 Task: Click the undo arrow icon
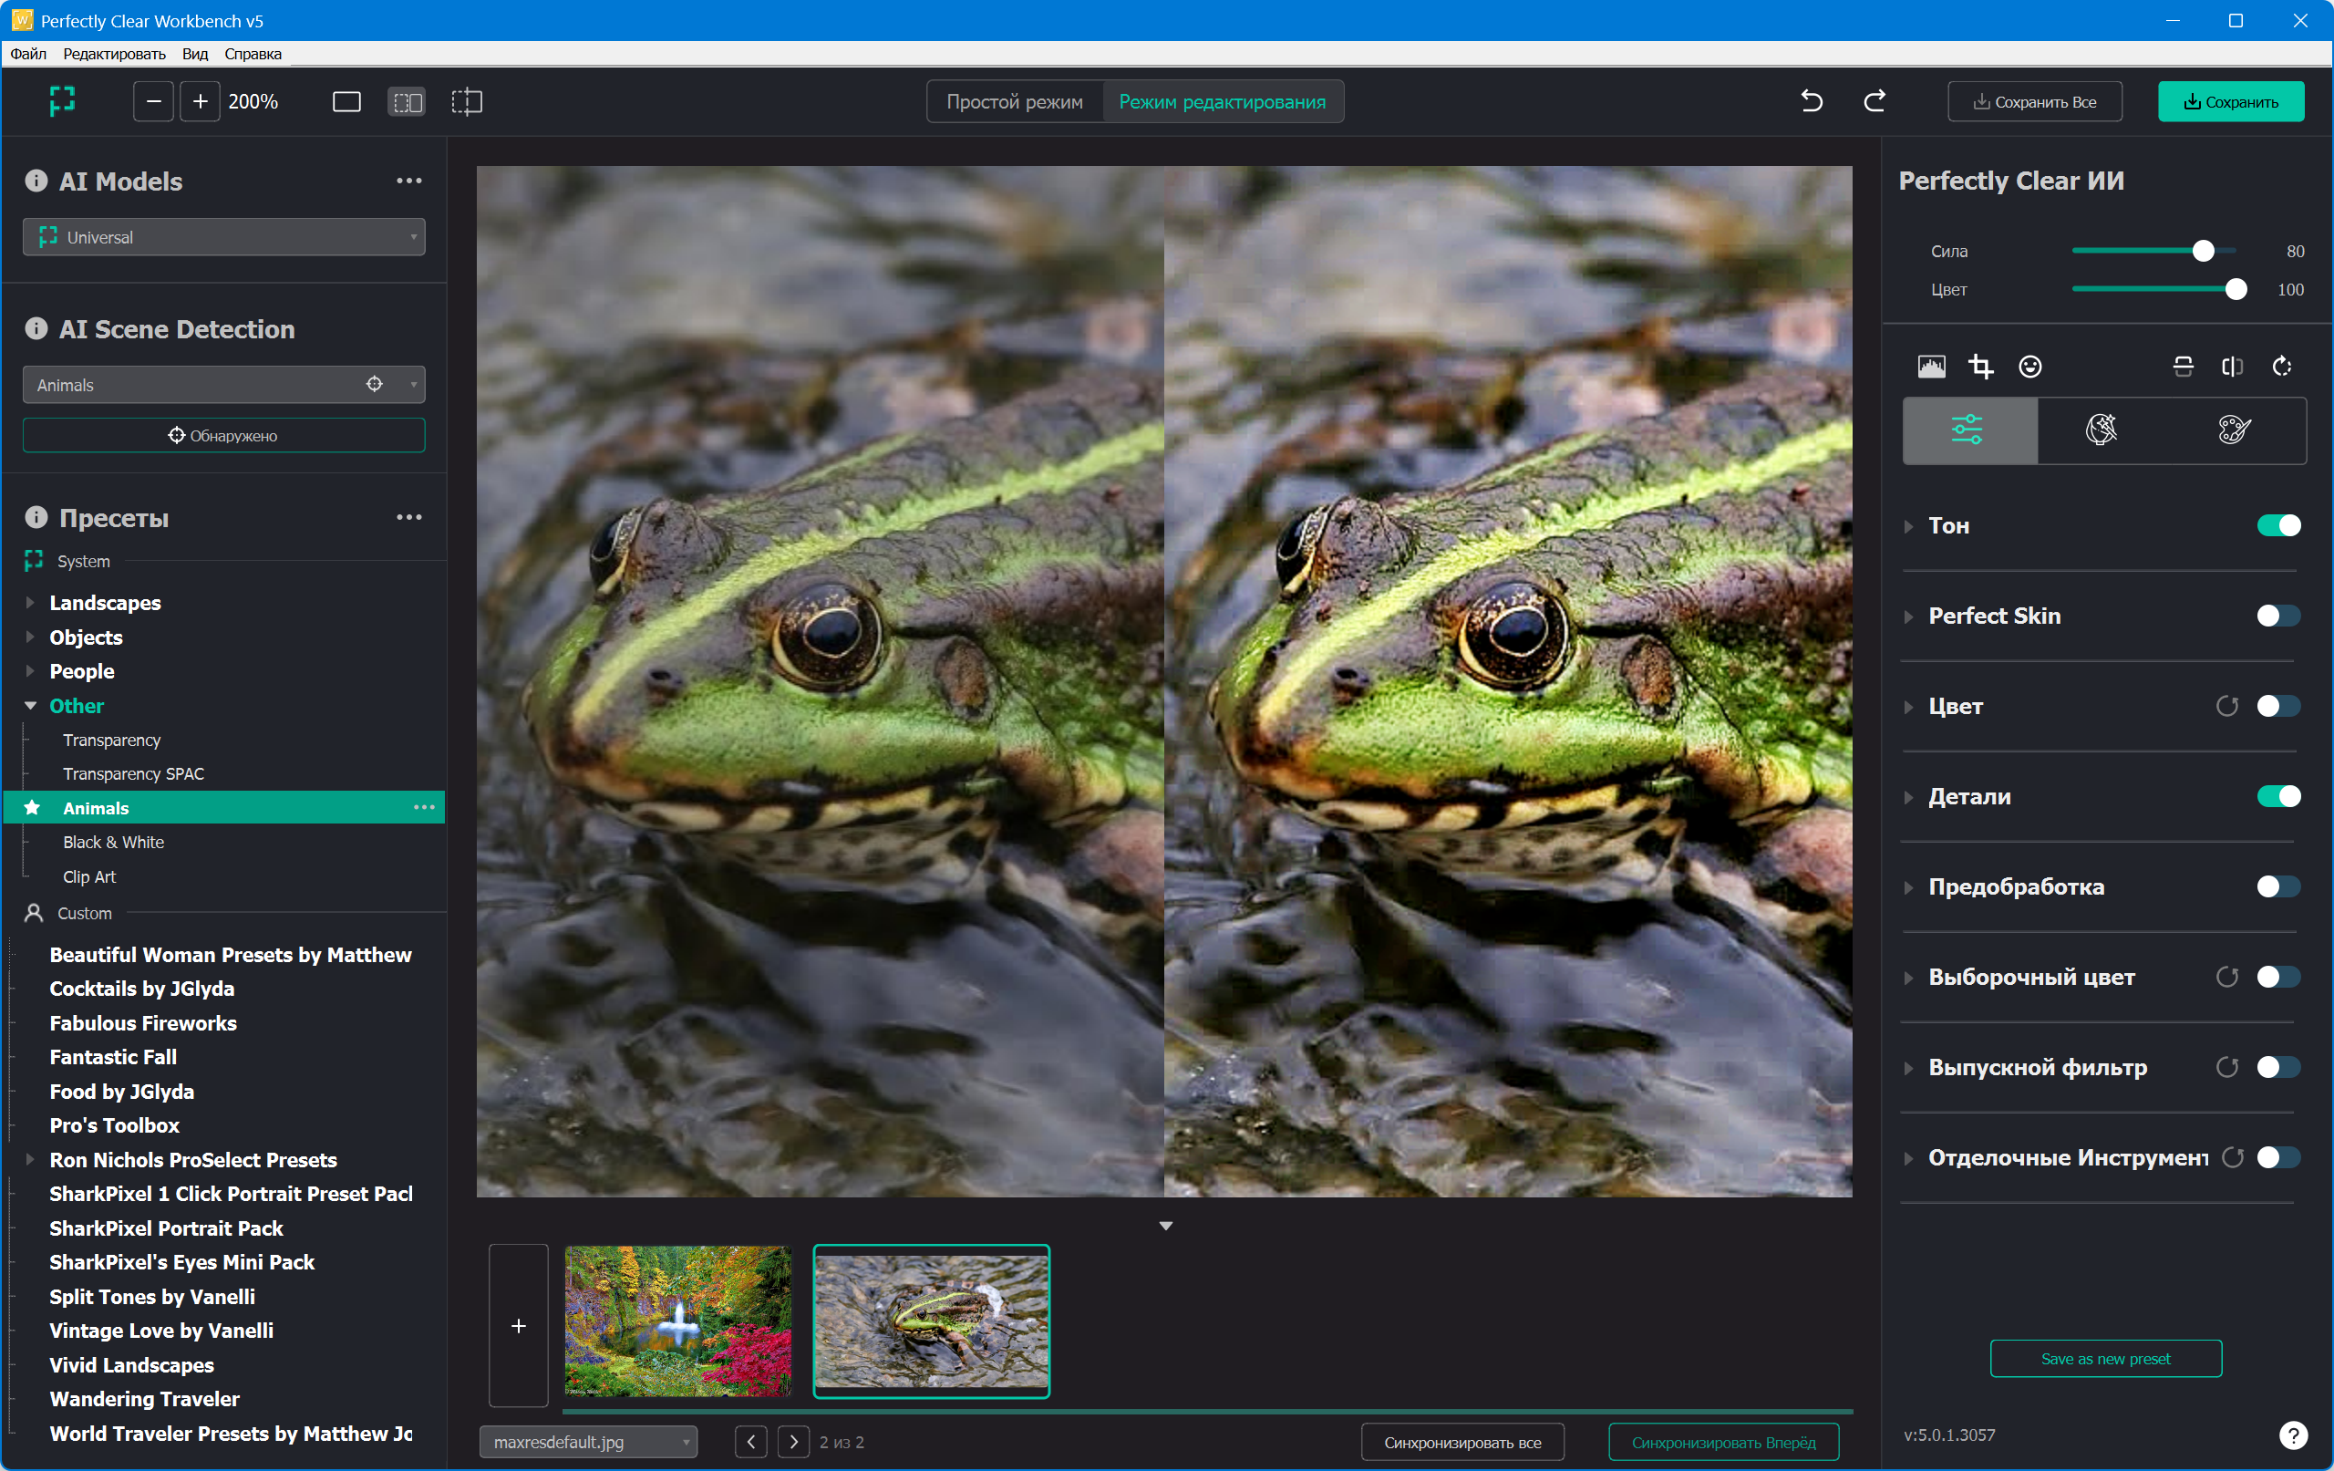tap(1811, 101)
